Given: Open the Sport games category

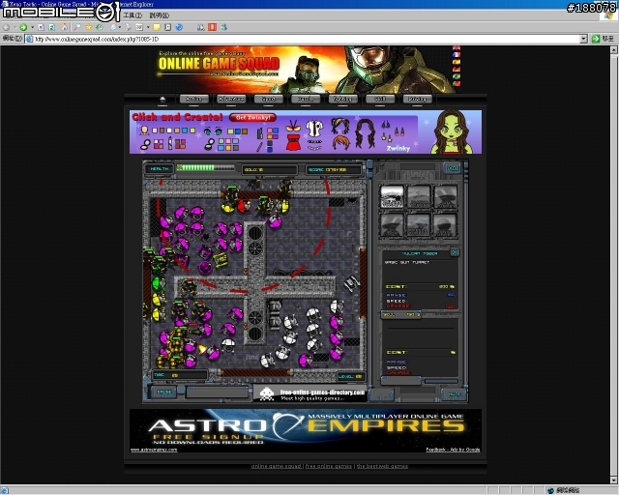Looking at the screenshot, I should click(269, 99).
